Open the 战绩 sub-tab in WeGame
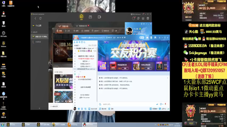The width and height of the screenshot is (227, 127). pyautogui.click(x=76, y=31)
